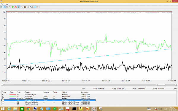Open File Explorer from taskbar
The width and height of the screenshot is (178, 111).
coord(15,109)
